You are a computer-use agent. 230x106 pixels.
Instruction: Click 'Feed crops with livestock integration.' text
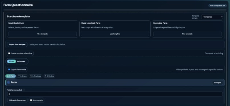(97, 28)
